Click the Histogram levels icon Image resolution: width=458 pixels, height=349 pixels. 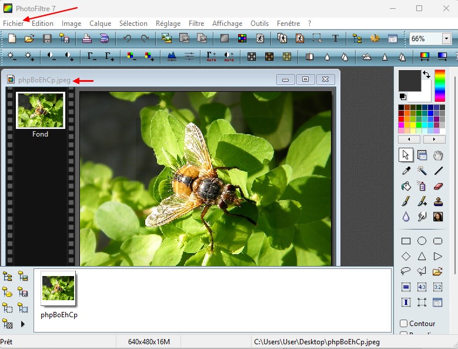172,56
